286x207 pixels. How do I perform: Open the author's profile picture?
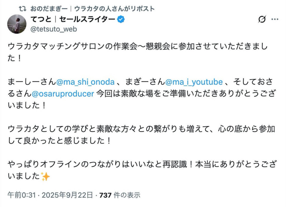[16, 24]
